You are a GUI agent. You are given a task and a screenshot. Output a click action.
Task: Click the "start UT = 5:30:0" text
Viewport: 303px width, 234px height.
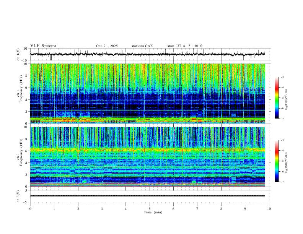click(185, 46)
